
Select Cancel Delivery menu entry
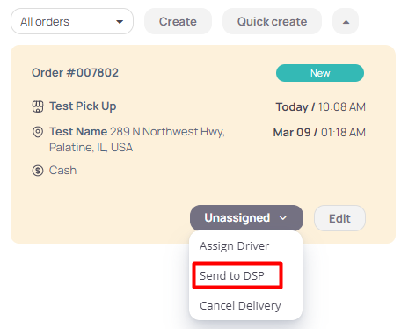click(240, 305)
